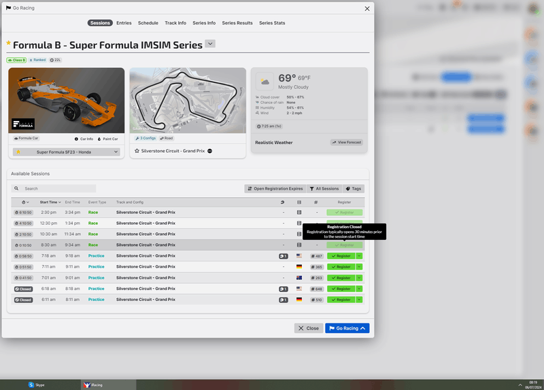Click the # 510 session badge
This screenshot has width=544, height=390.
[316, 300]
